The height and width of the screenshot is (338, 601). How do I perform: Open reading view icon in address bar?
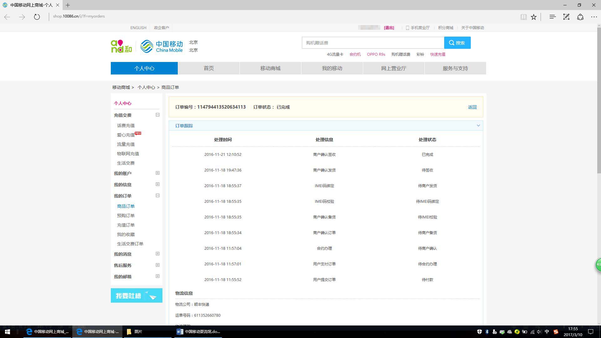tap(523, 17)
